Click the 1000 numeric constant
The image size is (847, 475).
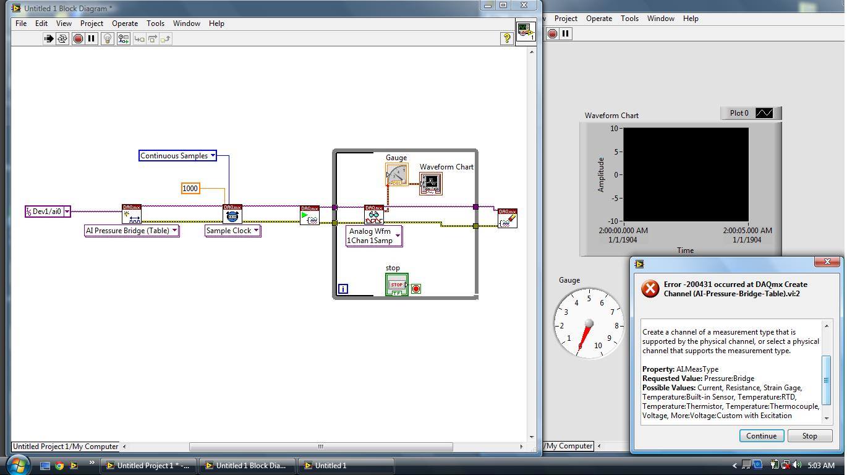pos(190,189)
